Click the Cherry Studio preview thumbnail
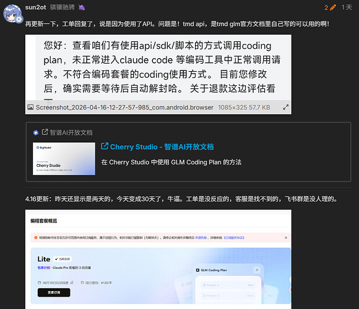This screenshot has width=359, height=309. [64, 159]
